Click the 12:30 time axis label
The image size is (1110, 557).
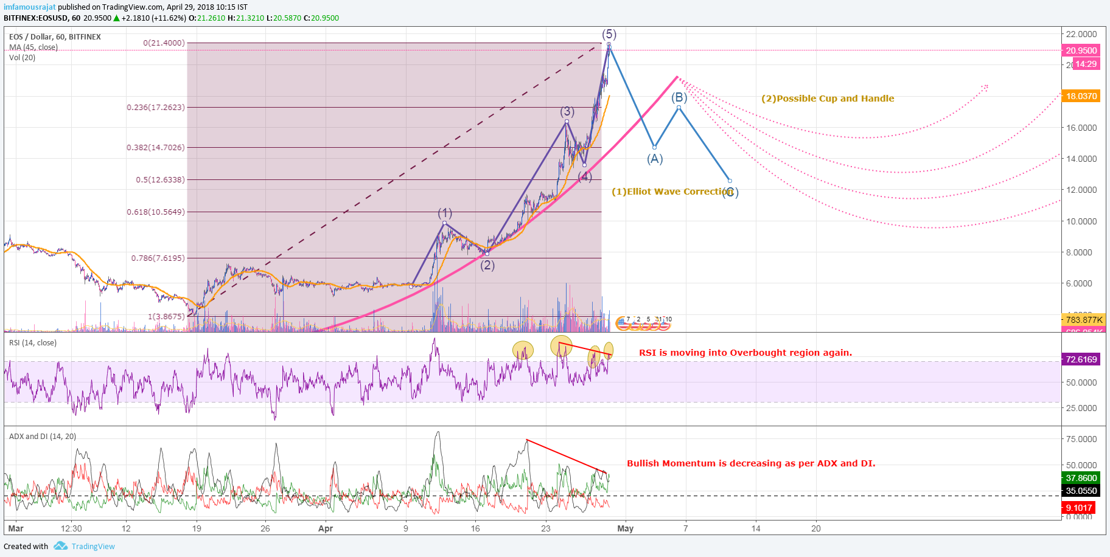click(72, 528)
